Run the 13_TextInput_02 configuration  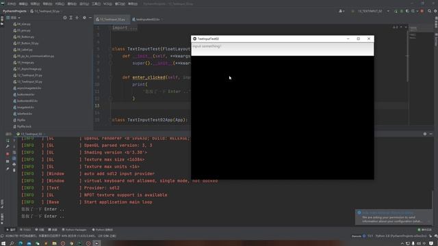tap(396, 11)
